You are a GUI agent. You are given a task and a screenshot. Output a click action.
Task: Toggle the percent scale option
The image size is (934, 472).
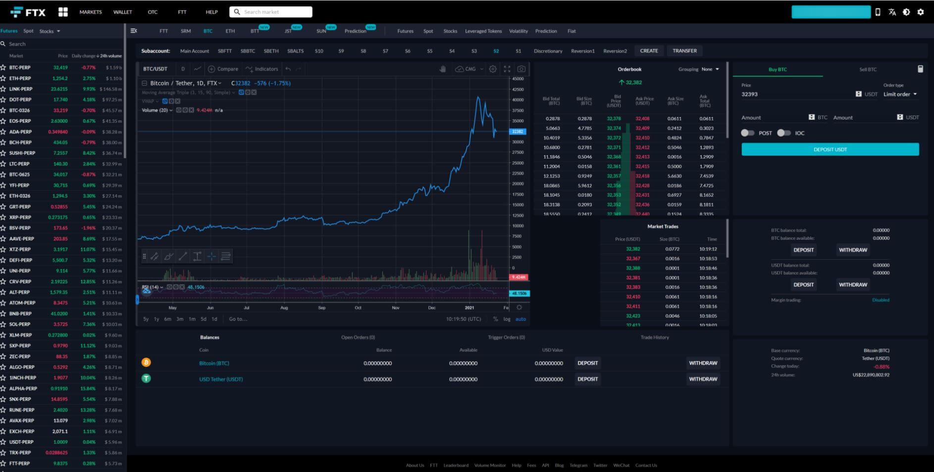pos(495,319)
